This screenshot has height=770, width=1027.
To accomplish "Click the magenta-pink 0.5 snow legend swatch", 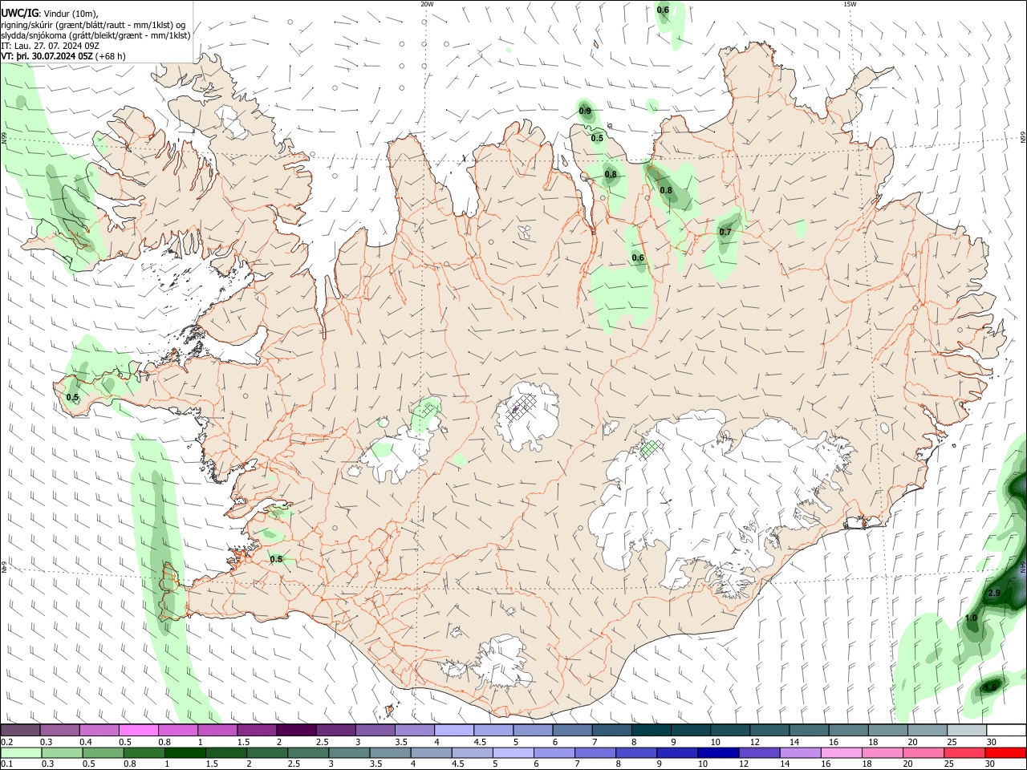I will [x=138, y=730].
